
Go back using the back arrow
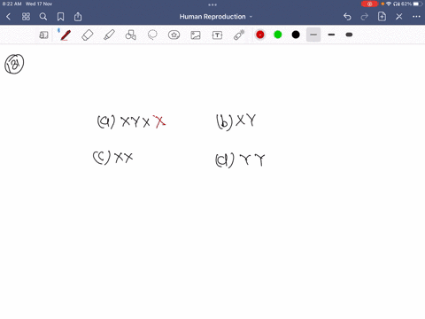click(x=9, y=17)
